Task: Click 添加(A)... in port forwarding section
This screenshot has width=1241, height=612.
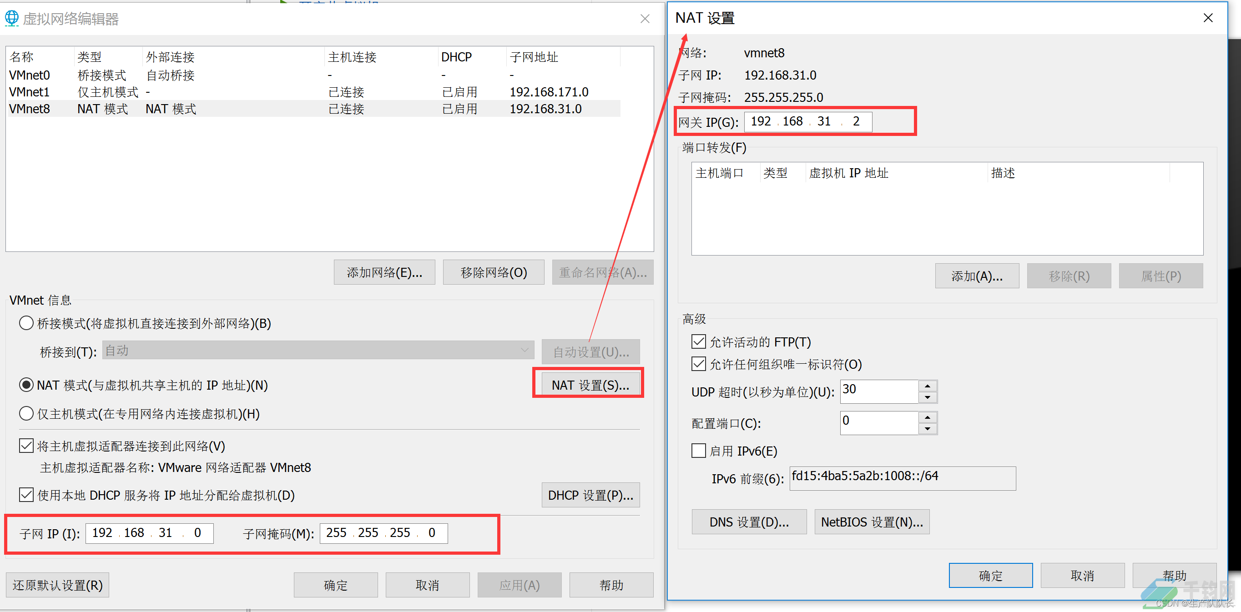Action: click(x=977, y=276)
